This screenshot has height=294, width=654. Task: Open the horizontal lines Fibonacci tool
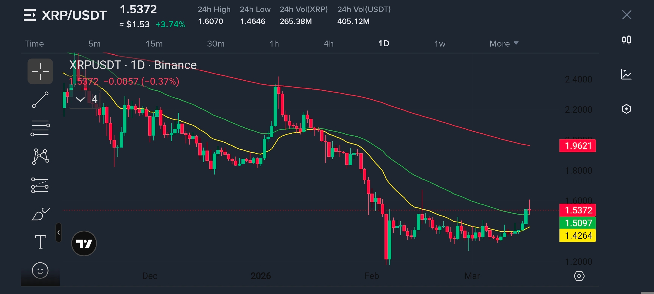click(40, 128)
